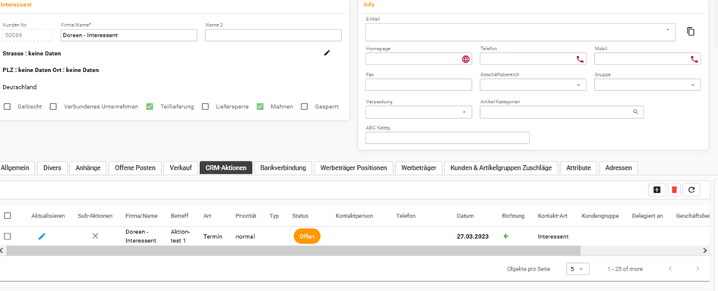Toggle the Gelöscht checkbox
The height and width of the screenshot is (291, 718).
8,106
